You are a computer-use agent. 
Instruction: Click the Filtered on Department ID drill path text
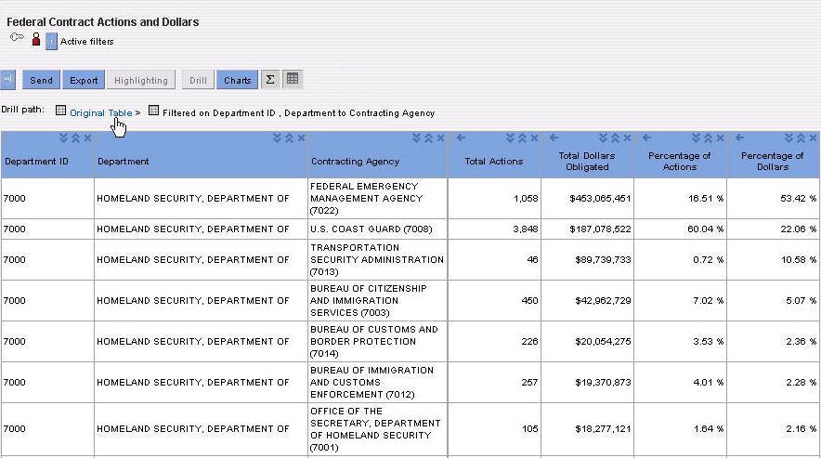click(x=298, y=112)
